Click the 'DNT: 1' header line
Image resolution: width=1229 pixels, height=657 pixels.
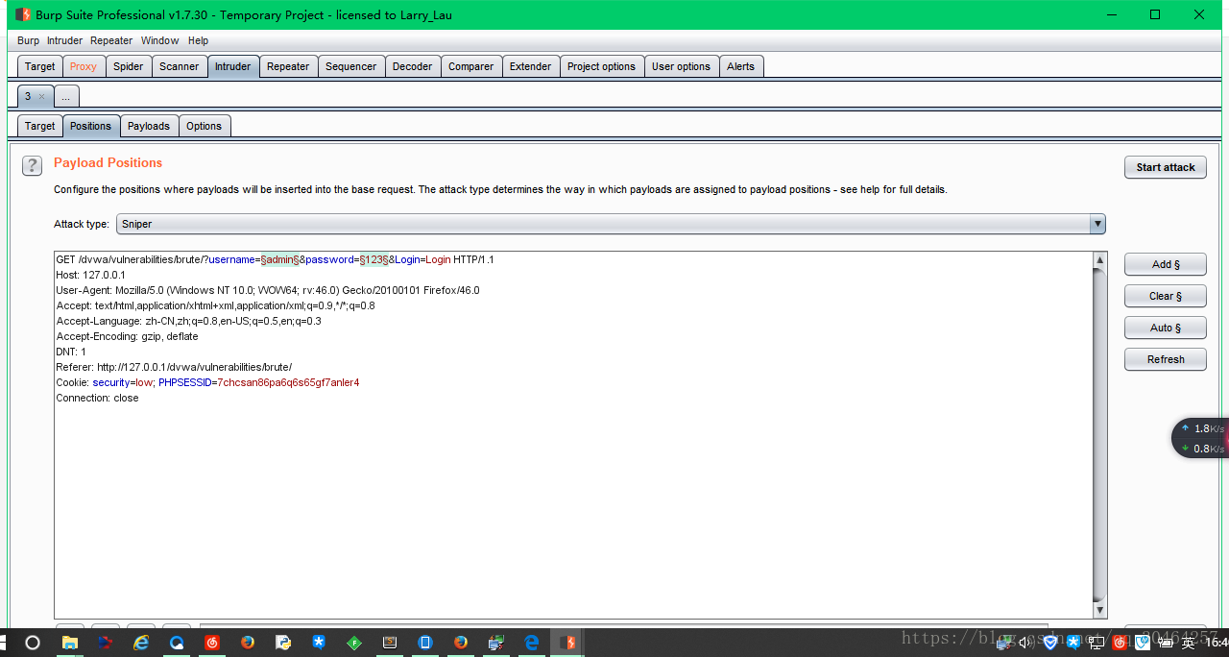click(71, 352)
